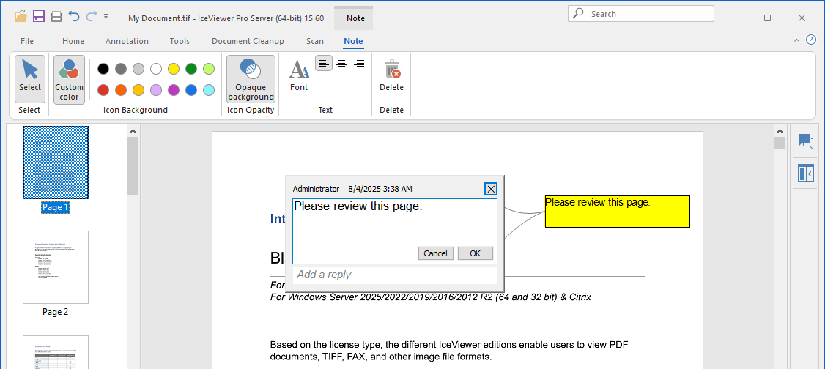Align note text left
This screenshot has width=825, height=369.
pyautogui.click(x=324, y=63)
